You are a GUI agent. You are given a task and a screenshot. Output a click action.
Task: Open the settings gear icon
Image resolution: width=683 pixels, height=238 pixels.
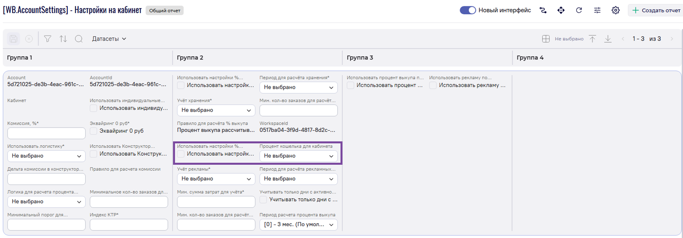click(615, 10)
